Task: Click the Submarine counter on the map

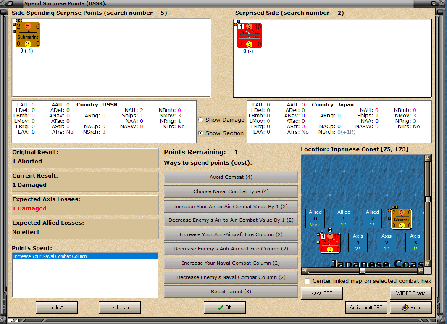Action: click(401, 219)
